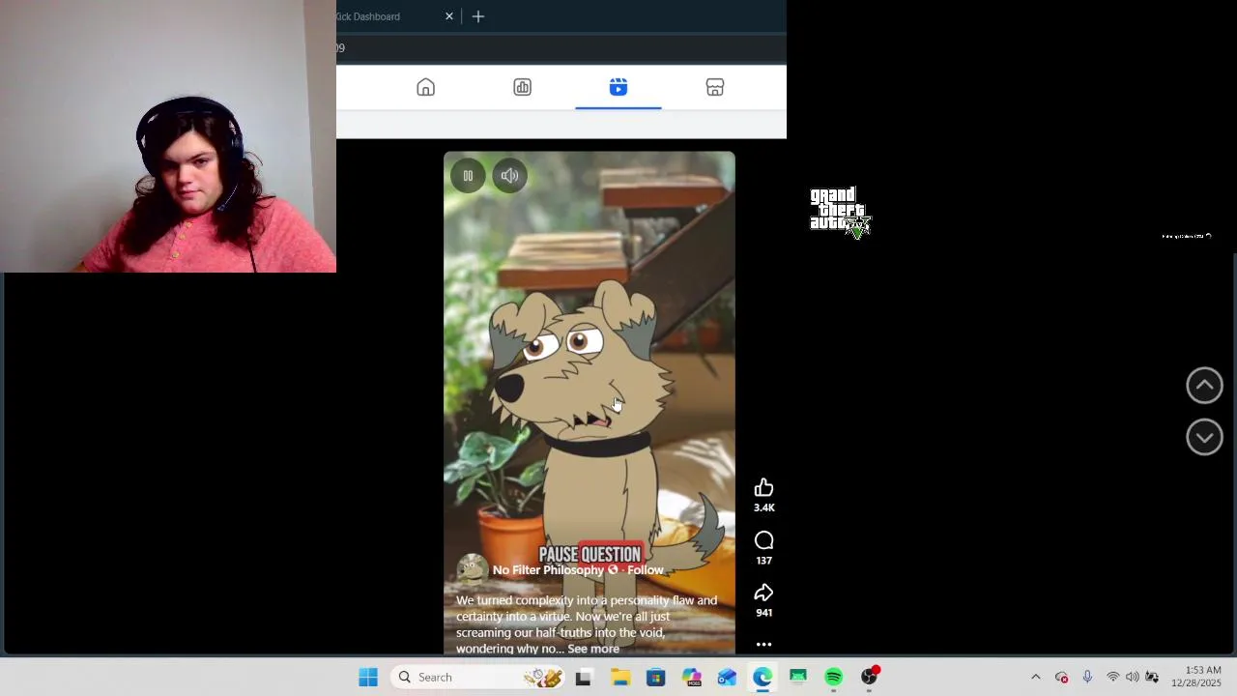Open Outlook from the taskbar

(x=727, y=678)
